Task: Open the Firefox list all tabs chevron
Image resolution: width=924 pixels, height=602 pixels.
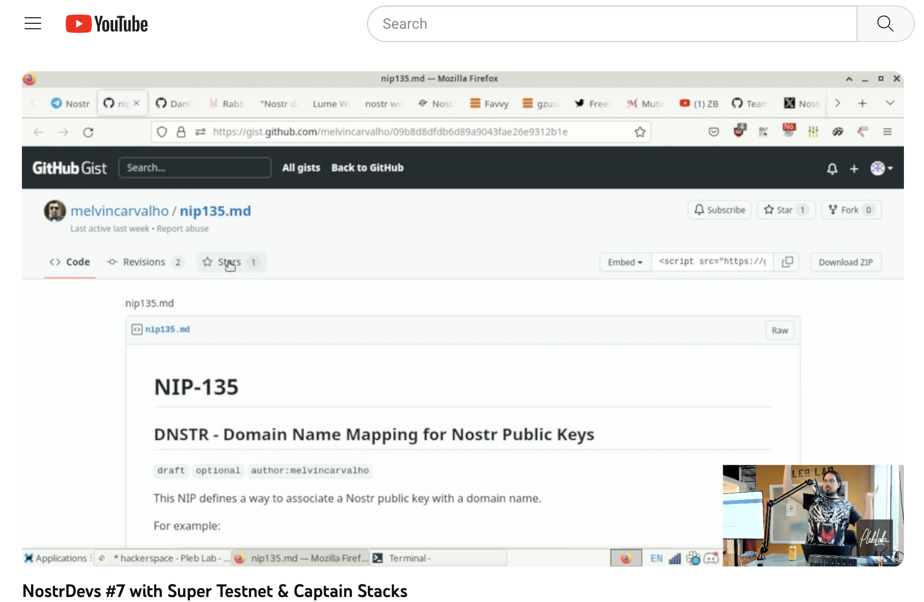Action: pos(890,103)
